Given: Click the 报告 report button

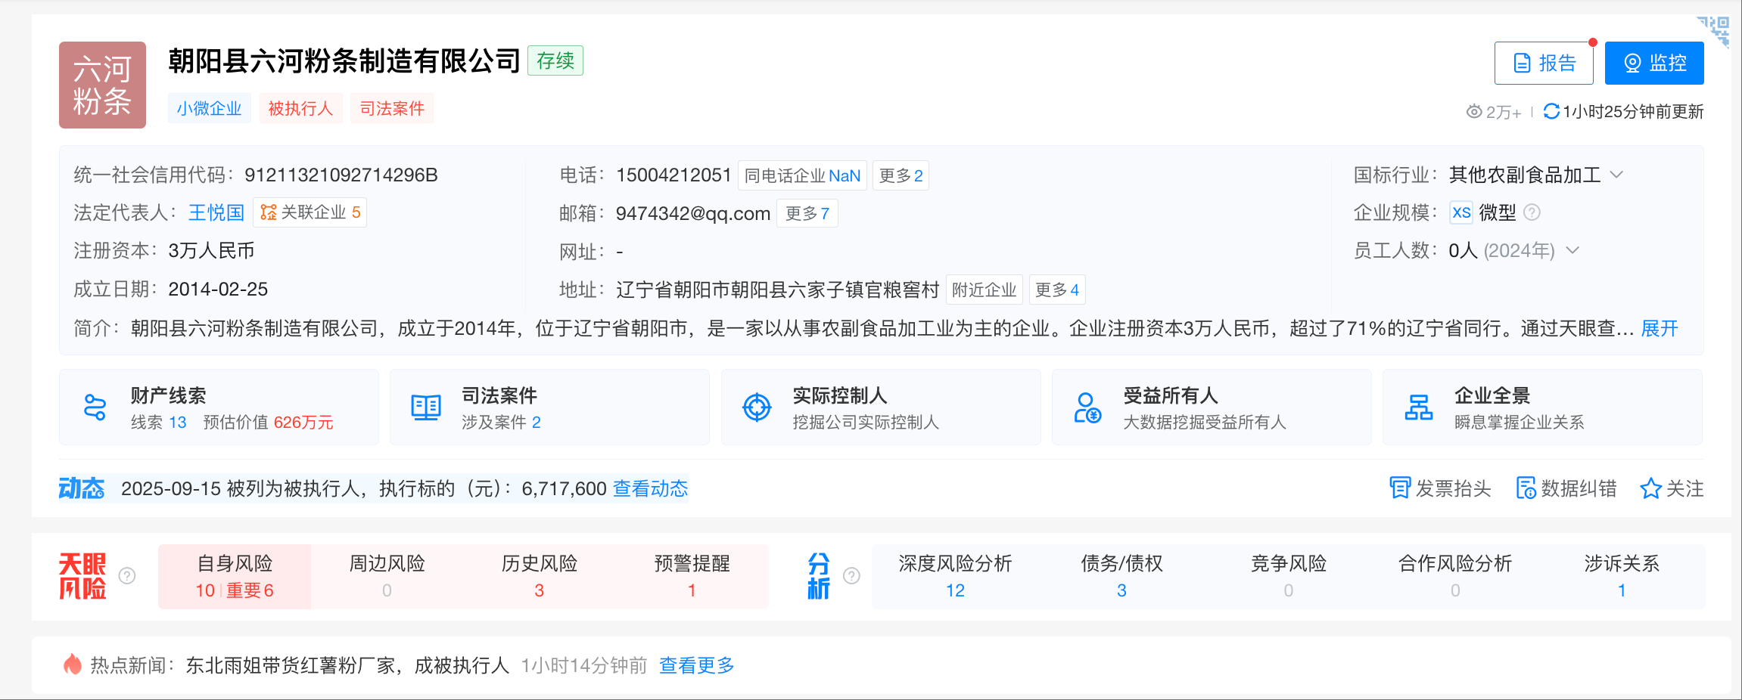Looking at the screenshot, I should coord(1544,63).
